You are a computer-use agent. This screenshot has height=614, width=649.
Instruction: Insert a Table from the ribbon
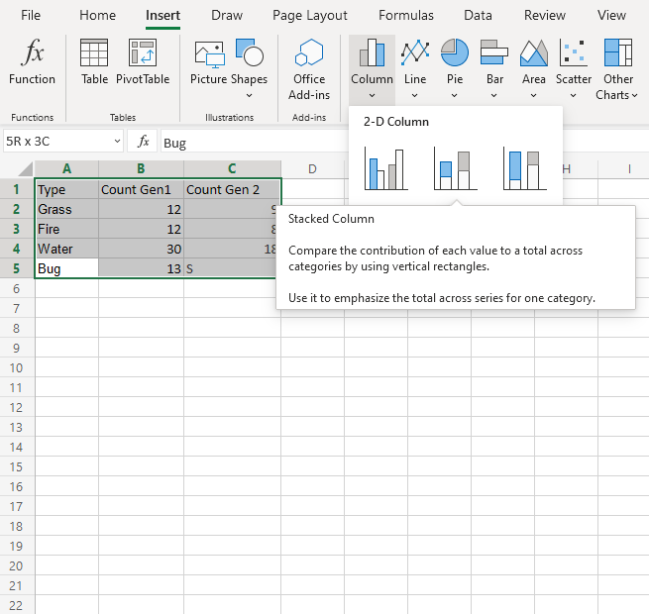pos(94,62)
